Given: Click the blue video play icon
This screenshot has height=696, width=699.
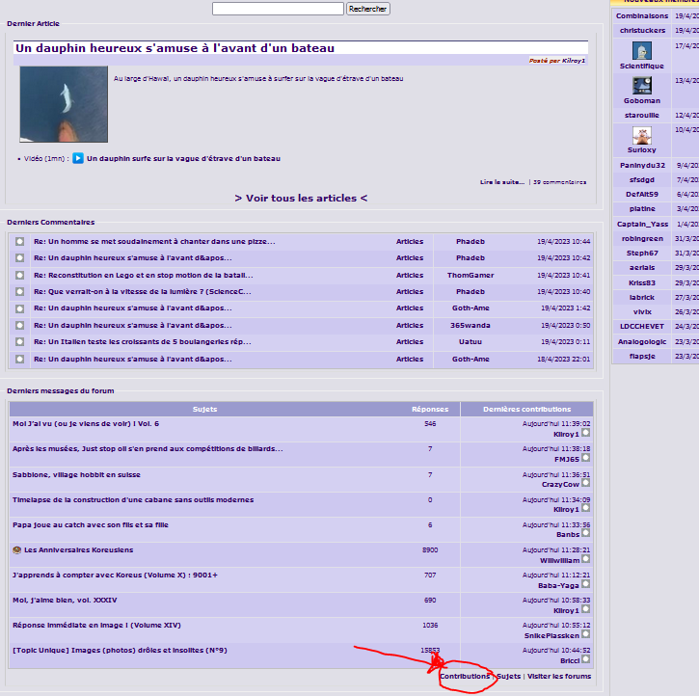Looking at the screenshot, I should coord(78,158).
